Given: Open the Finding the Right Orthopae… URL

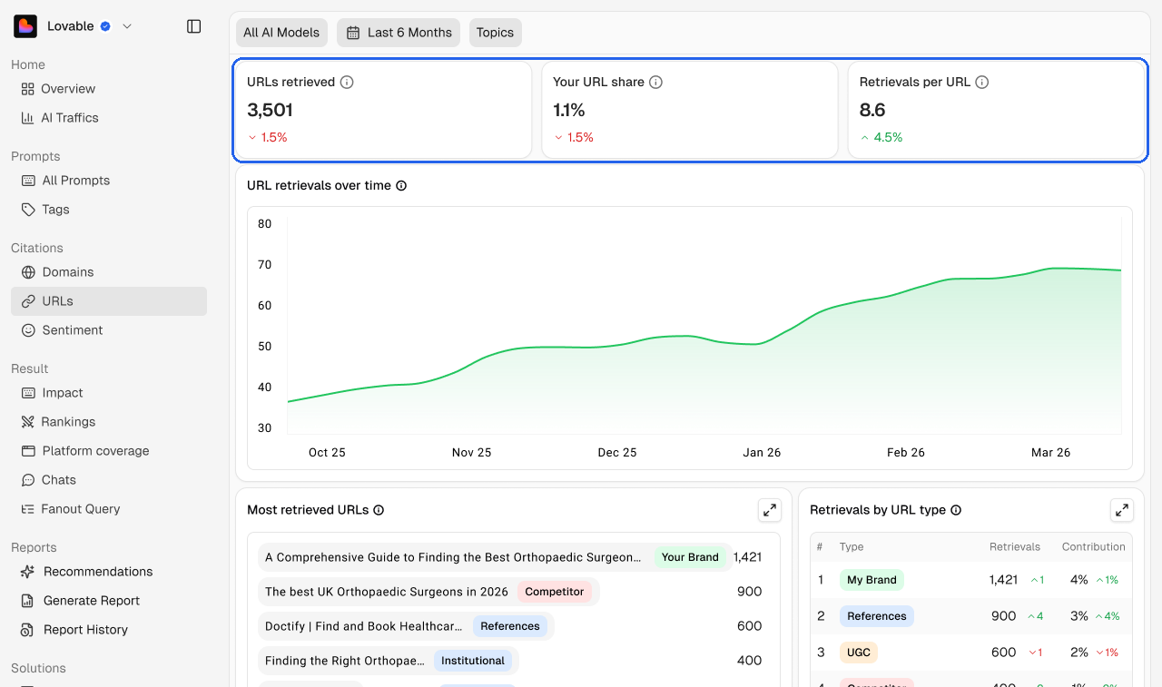Looking at the screenshot, I should (345, 661).
